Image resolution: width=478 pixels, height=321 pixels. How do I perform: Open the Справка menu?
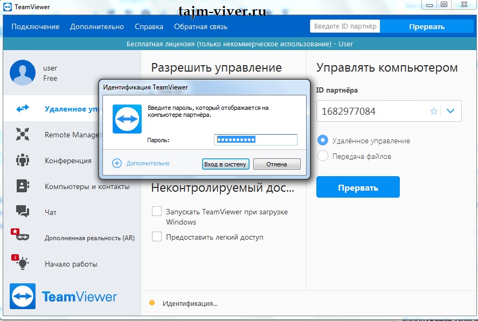point(149,26)
